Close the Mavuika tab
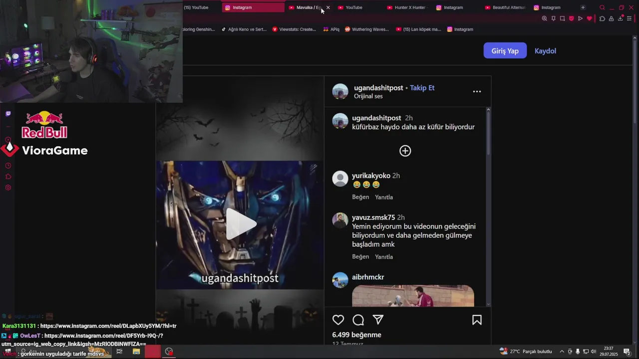The width and height of the screenshot is (639, 359). click(328, 7)
